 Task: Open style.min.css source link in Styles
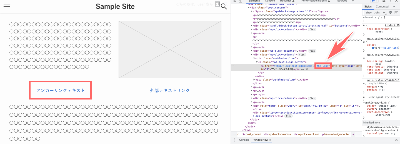pyautogui.click(x=383, y=127)
